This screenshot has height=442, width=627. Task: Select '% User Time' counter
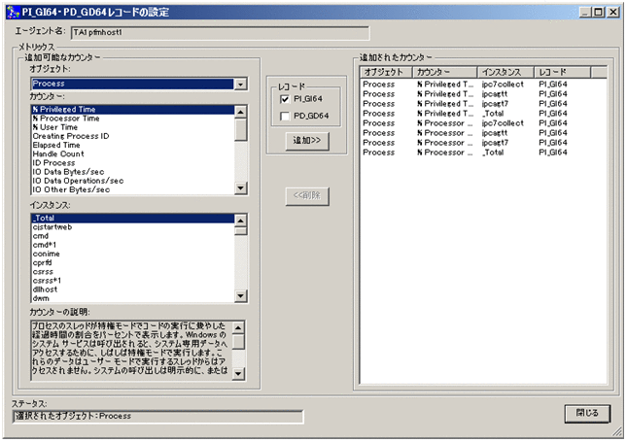point(133,127)
